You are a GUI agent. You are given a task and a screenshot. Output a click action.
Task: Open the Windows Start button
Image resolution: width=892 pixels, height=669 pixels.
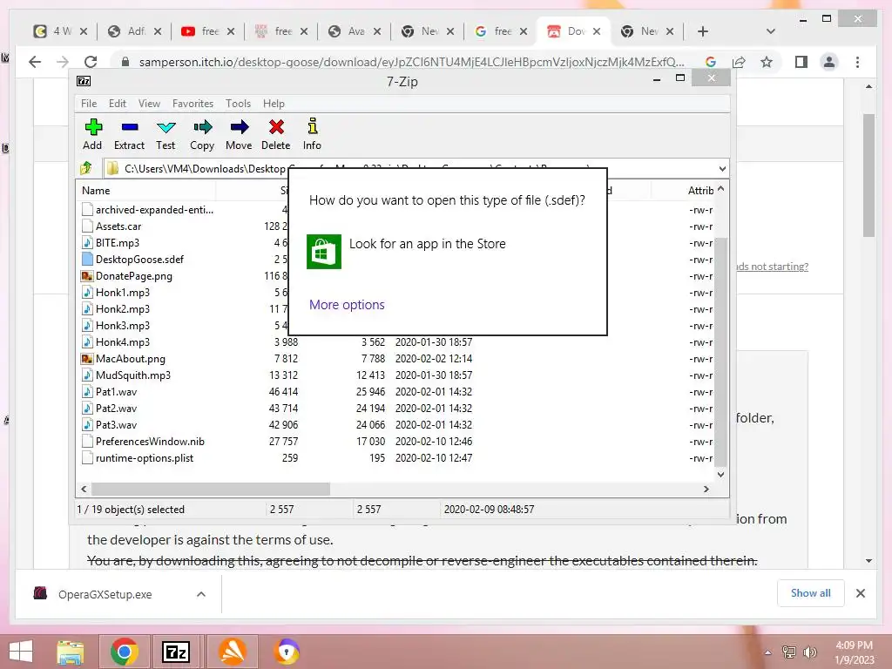coord(21,652)
